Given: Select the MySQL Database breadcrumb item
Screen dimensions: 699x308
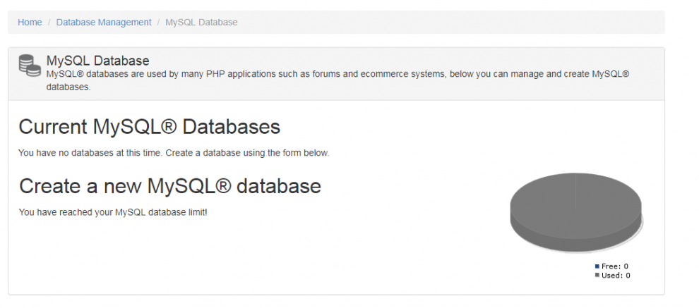Looking at the screenshot, I should click(201, 23).
